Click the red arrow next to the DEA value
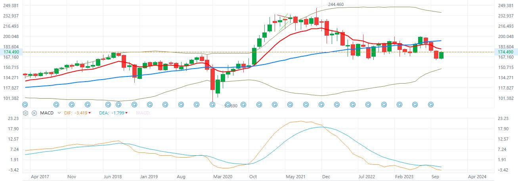The width and height of the screenshot is (518, 181). (126, 113)
